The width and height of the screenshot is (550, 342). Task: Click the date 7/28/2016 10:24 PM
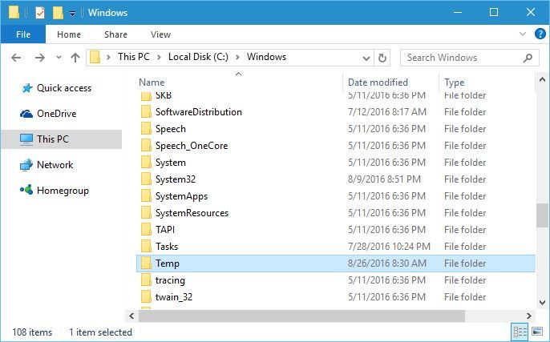(389, 247)
